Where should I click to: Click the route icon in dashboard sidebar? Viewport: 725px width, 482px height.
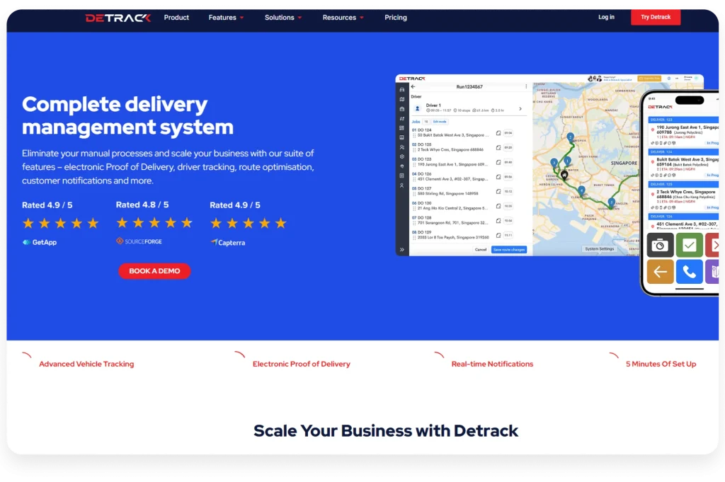[402, 119]
